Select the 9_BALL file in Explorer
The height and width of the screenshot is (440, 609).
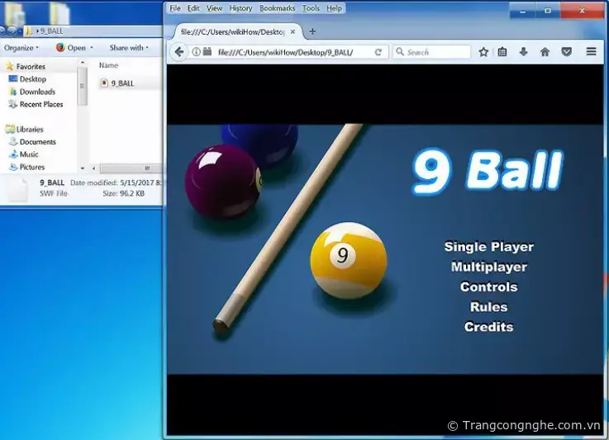(121, 83)
